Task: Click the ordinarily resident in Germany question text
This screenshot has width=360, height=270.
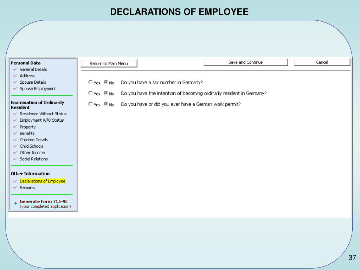Action: click(x=194, y=94)
